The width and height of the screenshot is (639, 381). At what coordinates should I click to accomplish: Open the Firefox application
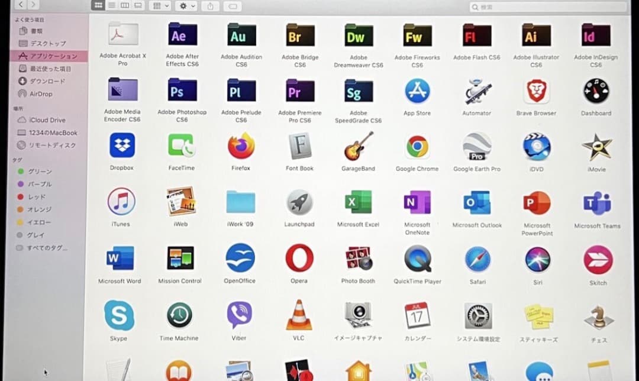pos(241,146)
